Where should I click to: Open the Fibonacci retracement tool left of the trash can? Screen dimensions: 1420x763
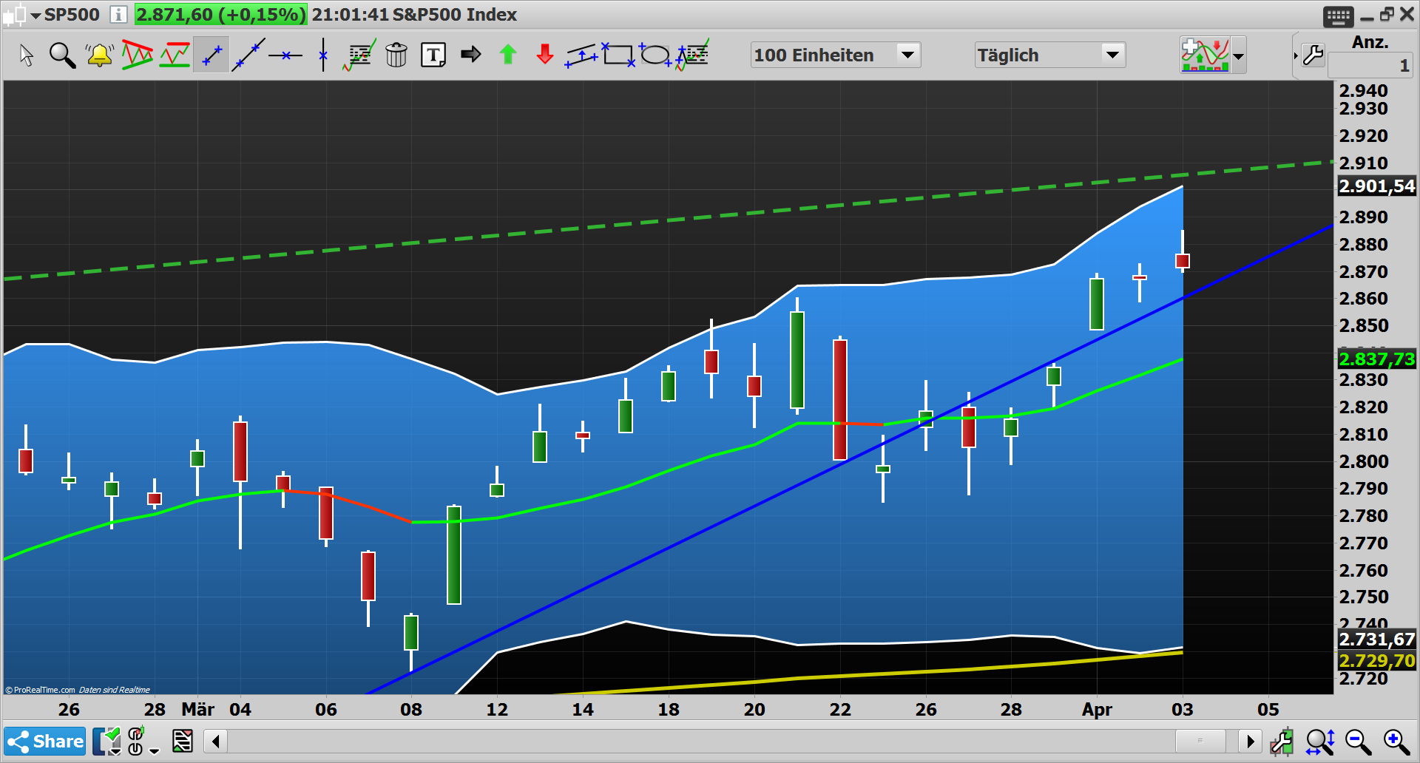coord(359,55)
